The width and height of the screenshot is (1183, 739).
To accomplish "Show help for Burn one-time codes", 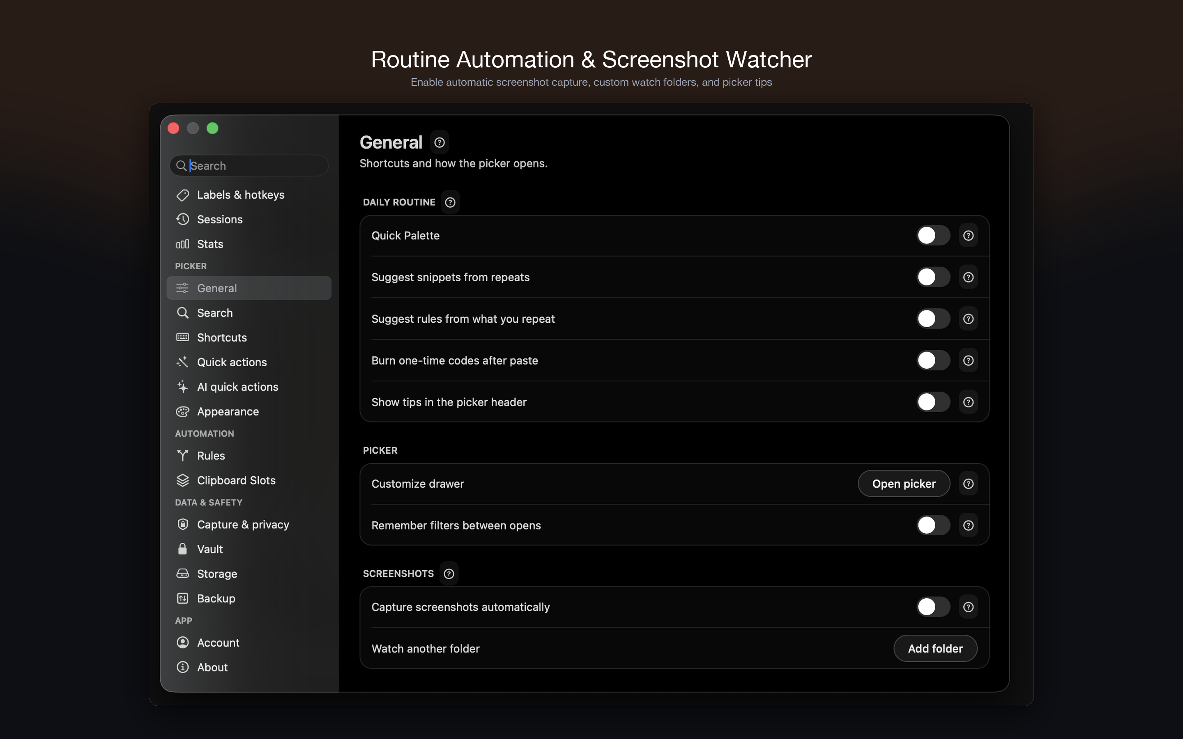I will coord(968,360).
